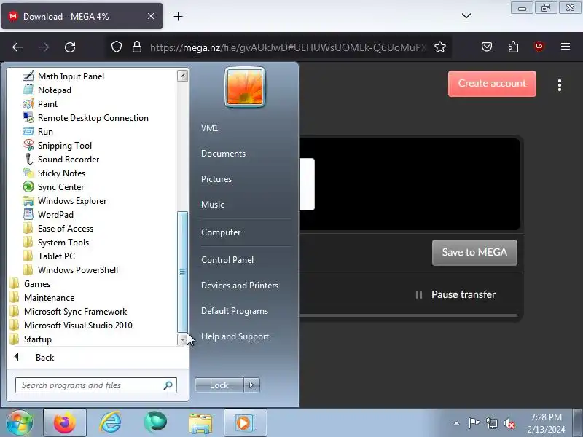Click the user account picture
This screenshot has width=583, height=437.
coord(245,87)
